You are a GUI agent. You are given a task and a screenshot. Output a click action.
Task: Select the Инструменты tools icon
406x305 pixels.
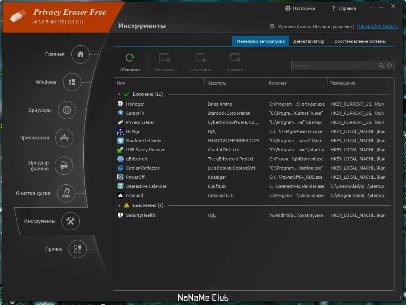(70, 221)
